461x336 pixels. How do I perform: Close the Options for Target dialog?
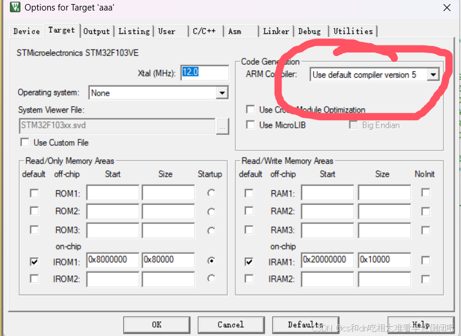446,8
